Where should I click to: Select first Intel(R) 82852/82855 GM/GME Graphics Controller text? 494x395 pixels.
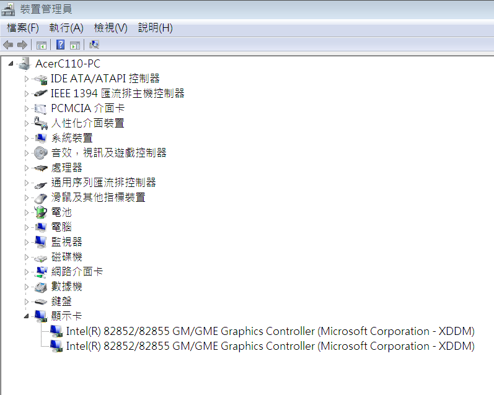click(x=270, y=331)
